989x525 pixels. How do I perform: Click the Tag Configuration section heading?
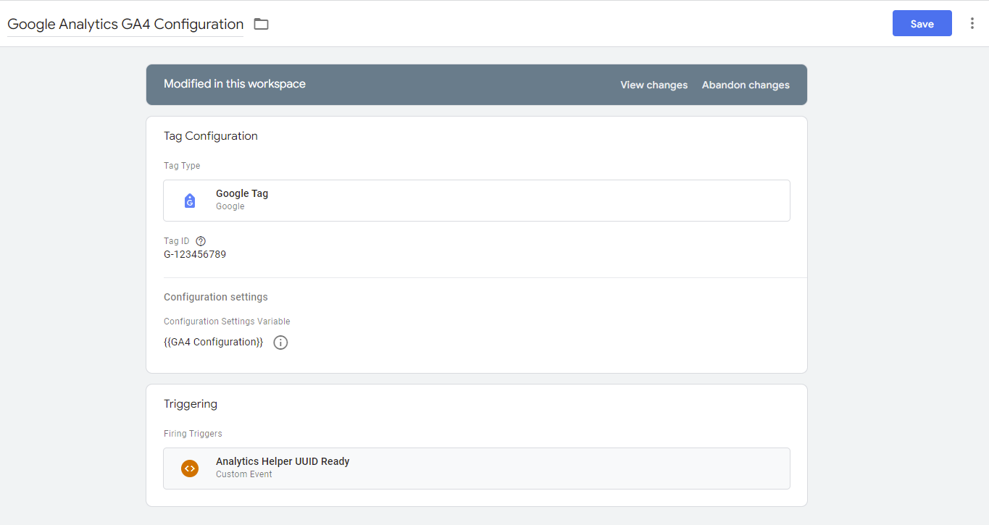point(210,136)
